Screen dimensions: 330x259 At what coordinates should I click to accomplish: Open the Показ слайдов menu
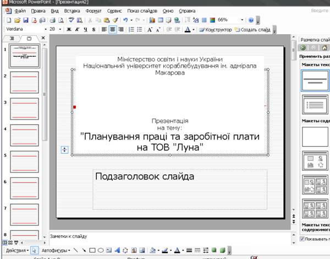[142, 11]
